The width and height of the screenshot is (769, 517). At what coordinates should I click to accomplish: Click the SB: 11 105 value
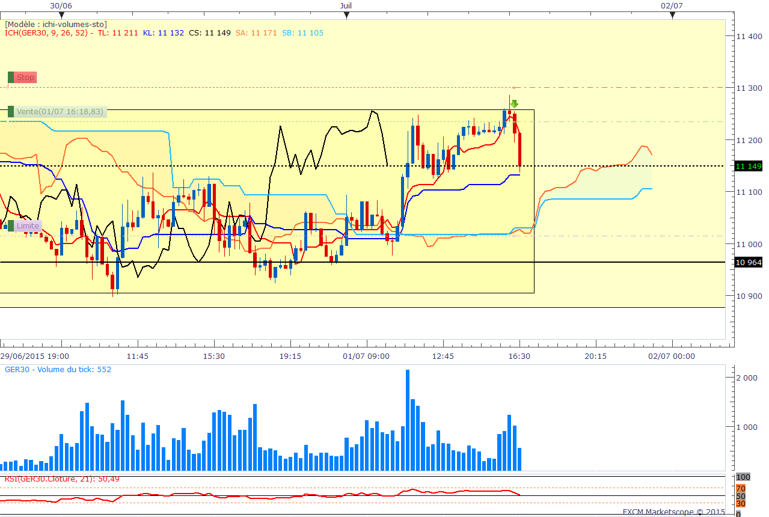click(302, 33)
